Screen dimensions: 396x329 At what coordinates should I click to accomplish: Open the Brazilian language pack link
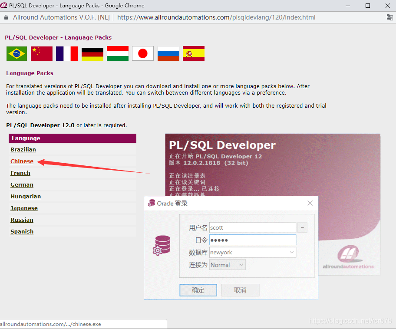pos(23,149)
